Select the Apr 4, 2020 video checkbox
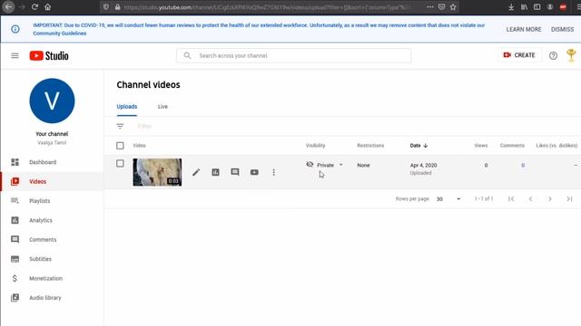The image size is (581, 326). 120,163
